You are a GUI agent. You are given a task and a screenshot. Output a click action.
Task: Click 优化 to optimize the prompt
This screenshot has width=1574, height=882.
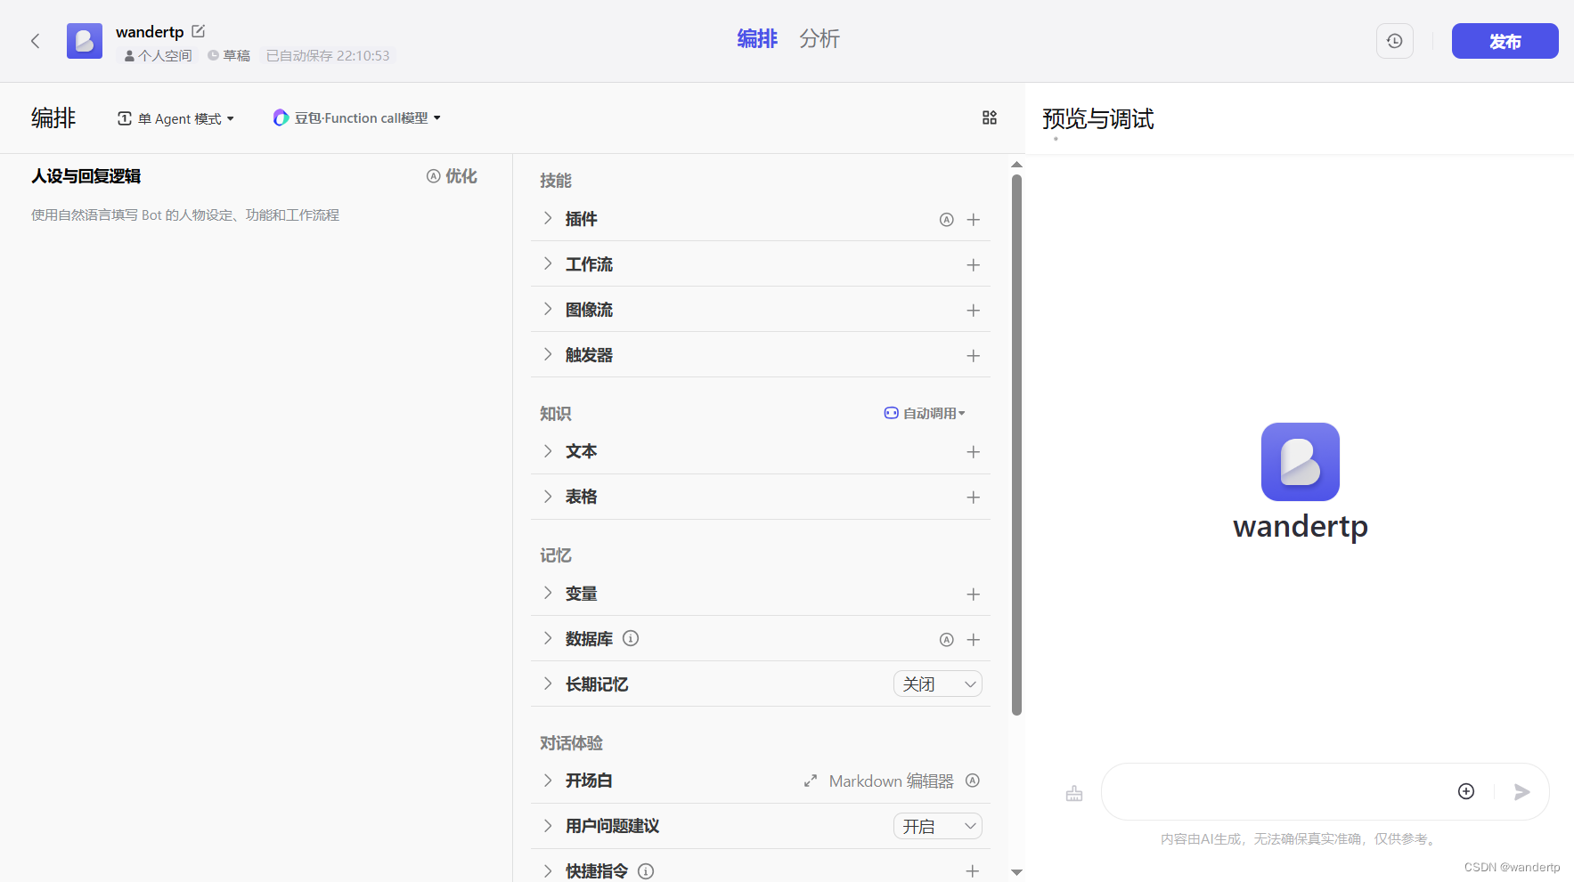click(x=452, y=176)
